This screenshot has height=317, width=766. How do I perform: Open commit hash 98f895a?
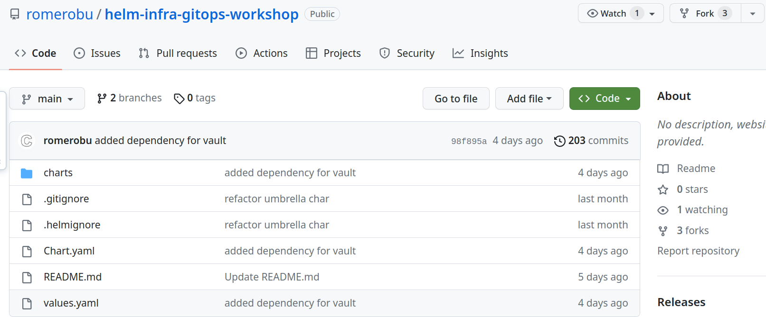pos(469,141)
